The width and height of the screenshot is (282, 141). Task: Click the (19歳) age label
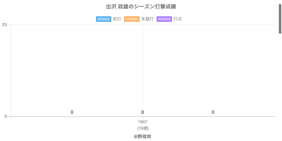[x=142, y=128]
